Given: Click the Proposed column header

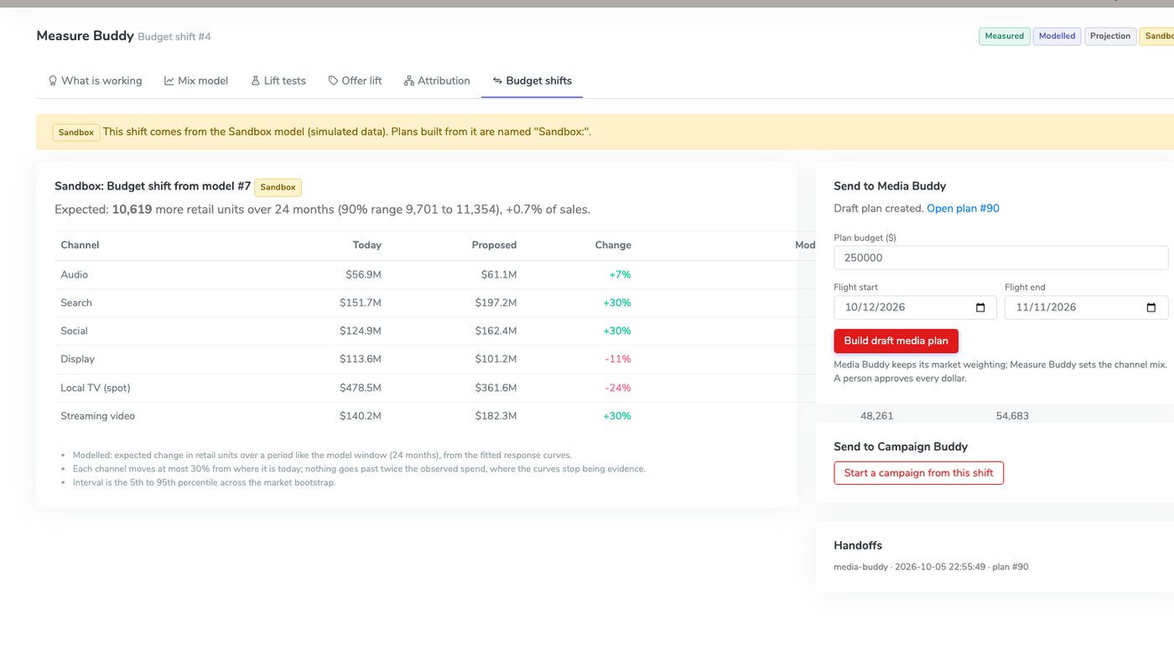Looking at the screenshot, I should [494, 245].
